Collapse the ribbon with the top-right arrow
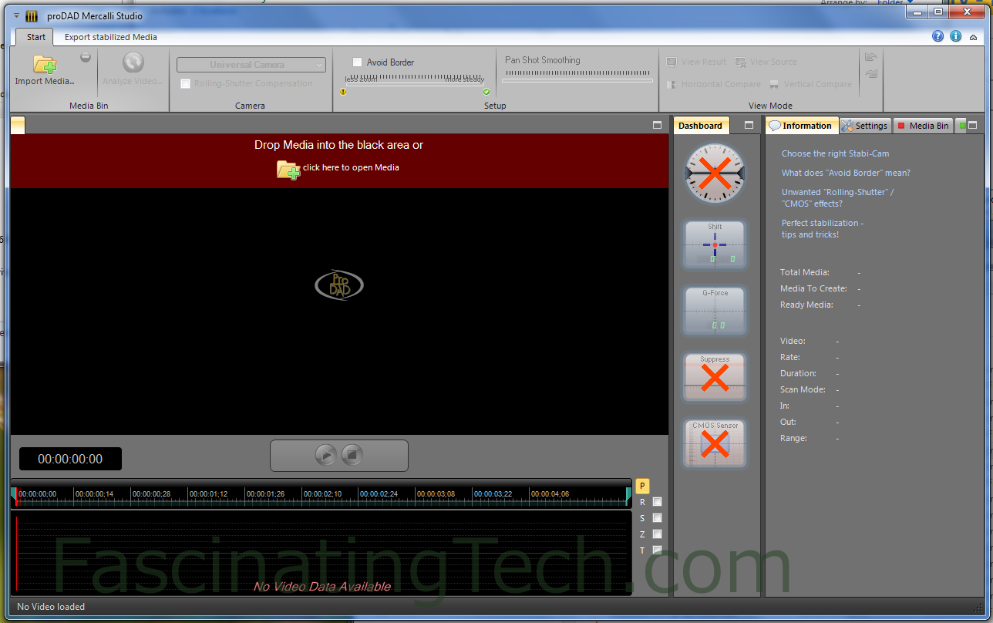This screenshot has width=993, height=623. coord(974,36)
